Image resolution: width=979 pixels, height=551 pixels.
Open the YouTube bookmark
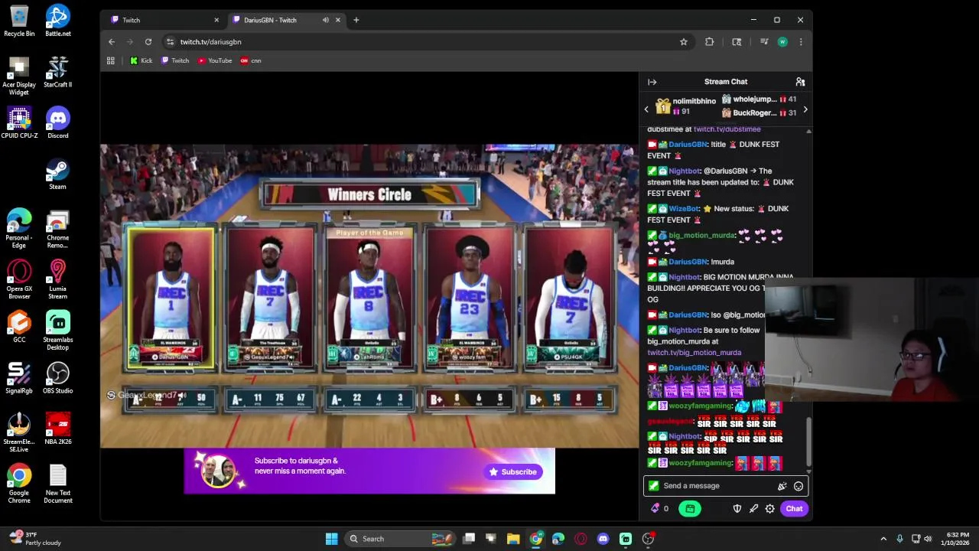point(215,60)
